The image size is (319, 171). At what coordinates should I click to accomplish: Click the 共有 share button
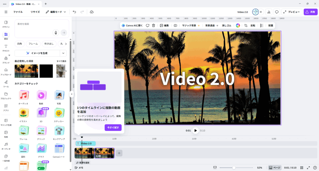310,12
